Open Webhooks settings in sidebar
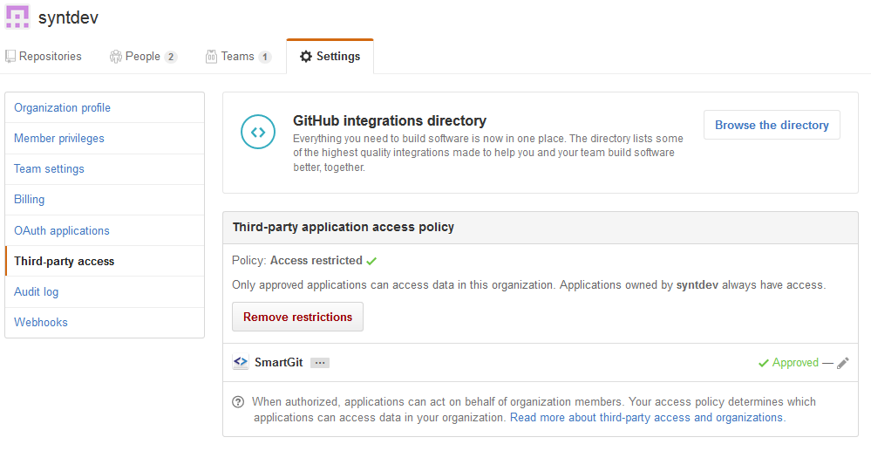Image resolution: width=871 pixels, height=451 pixels. [40, 323]
